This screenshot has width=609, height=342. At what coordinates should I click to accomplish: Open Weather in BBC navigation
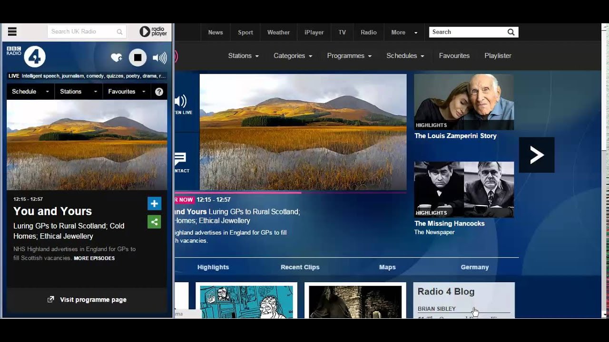pyautogui.click(x=278, y=32)
